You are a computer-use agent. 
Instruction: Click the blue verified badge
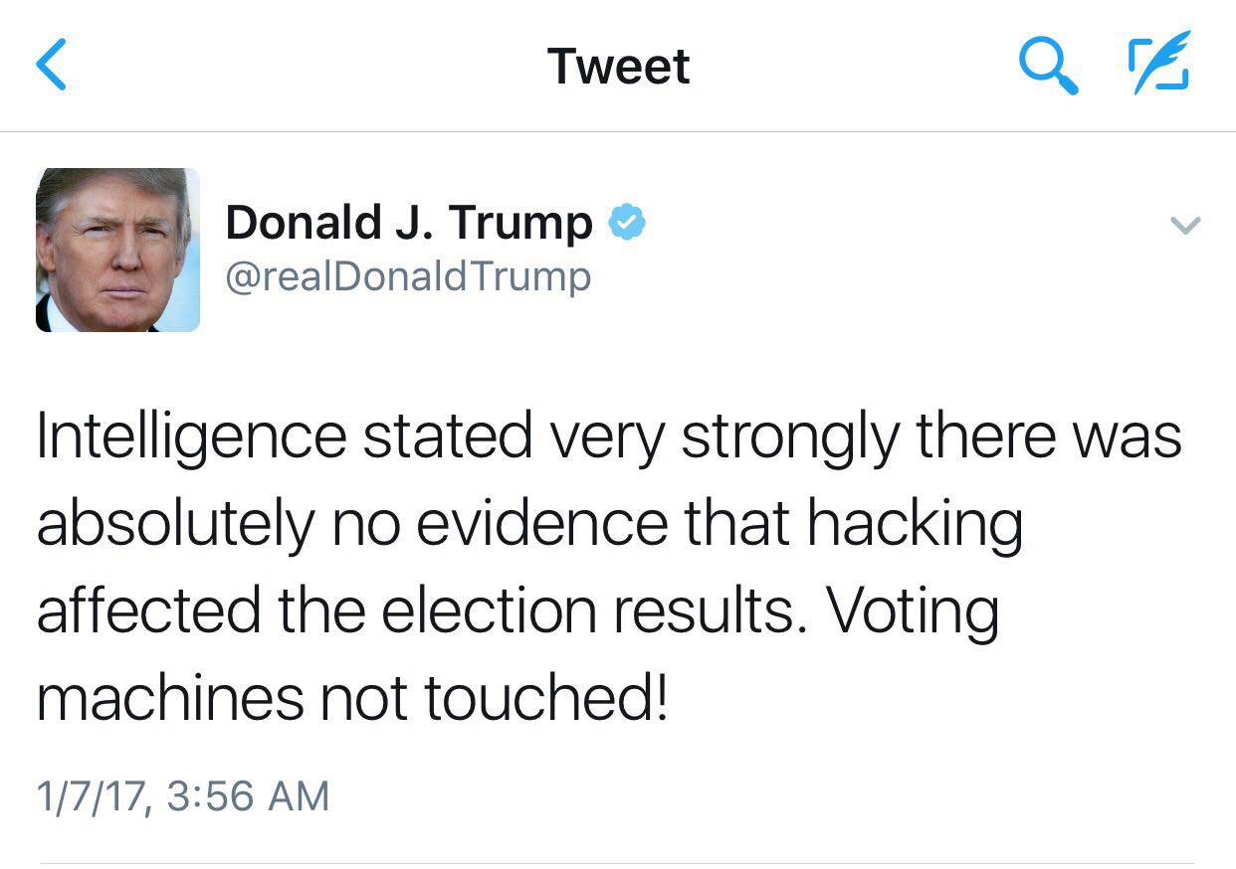(627, 222)
